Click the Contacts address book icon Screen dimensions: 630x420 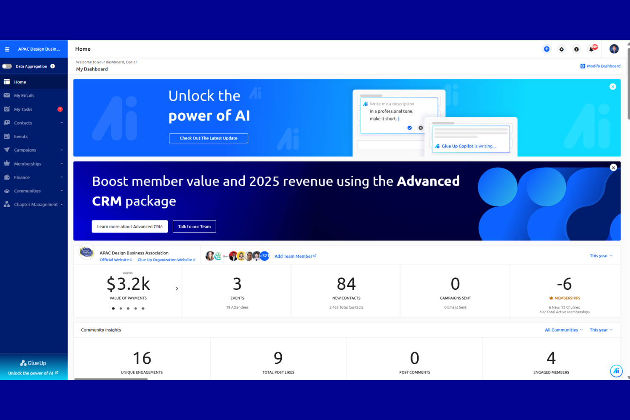pos(7,123)
